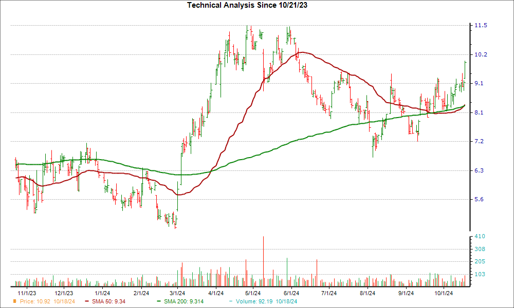Click the 7/1/24 date label
This screenshot has height=308, width=514.
coord(328,293)
